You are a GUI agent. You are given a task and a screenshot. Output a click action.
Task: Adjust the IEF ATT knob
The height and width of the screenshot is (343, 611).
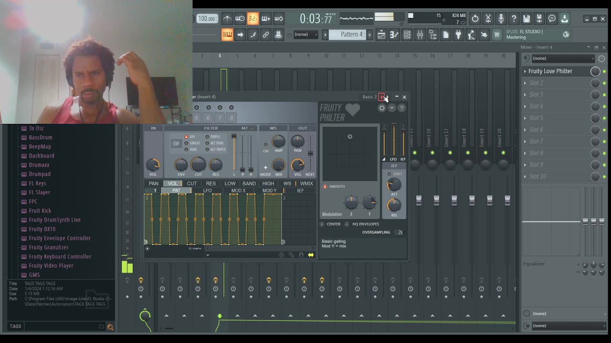[x=394, y=185]
